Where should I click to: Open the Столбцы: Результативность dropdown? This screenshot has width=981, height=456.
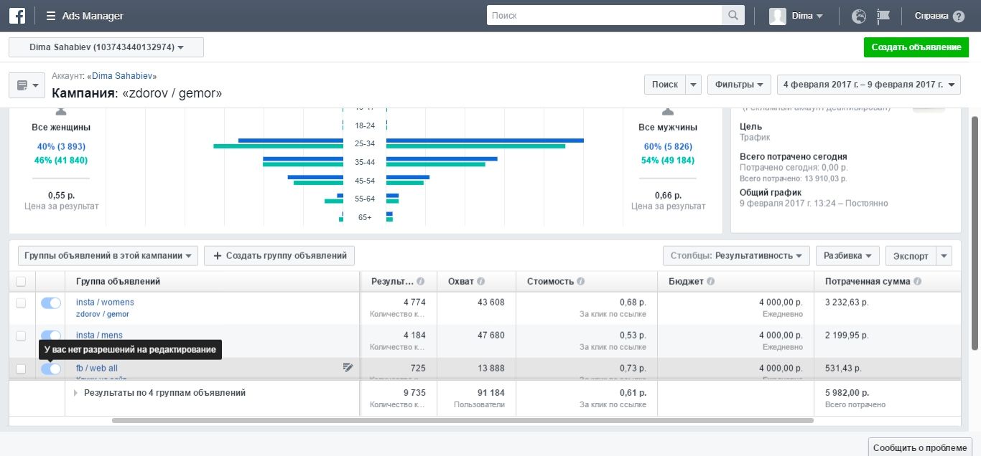click(736, 255)
